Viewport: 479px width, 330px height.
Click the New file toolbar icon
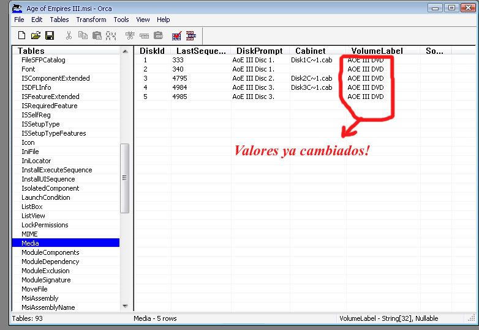(x=21, y=35)
